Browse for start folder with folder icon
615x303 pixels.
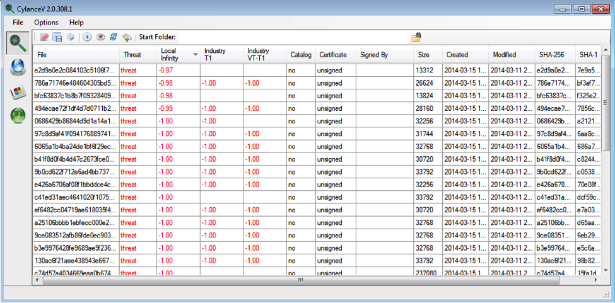click(416, 37)
